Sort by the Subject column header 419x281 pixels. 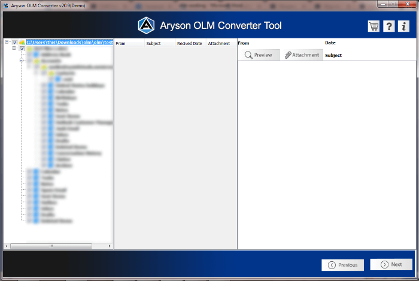pyautogui.click(x=160, y=43)
